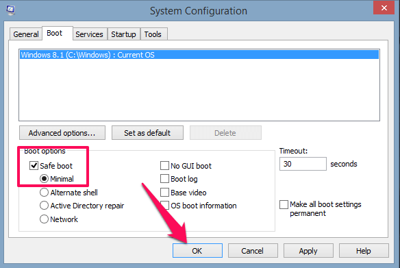The height and width of the screenshot is (268, 400).
Task: Open the Services tab
Action: (90, 34)
